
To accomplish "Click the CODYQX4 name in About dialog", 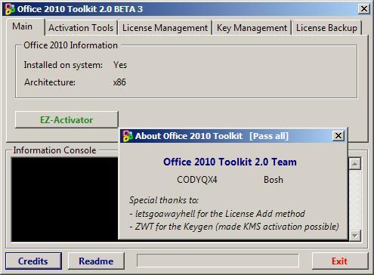I will tap(197, 180).
